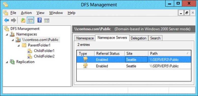Collapse the \\contoso.com\Public namespace node

tap(13, 40)
